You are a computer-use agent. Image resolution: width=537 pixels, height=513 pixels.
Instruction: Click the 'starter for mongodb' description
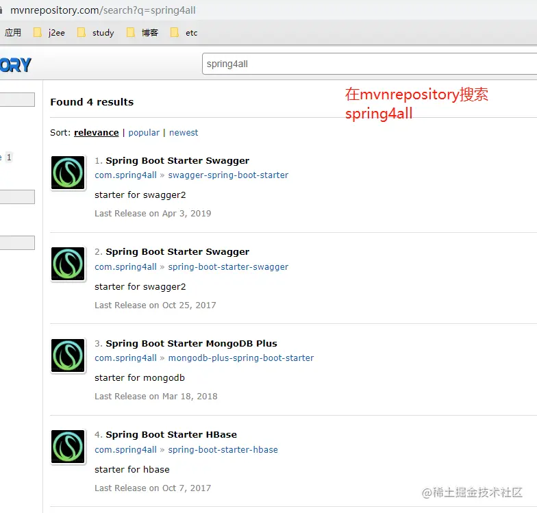pos(140,378)
